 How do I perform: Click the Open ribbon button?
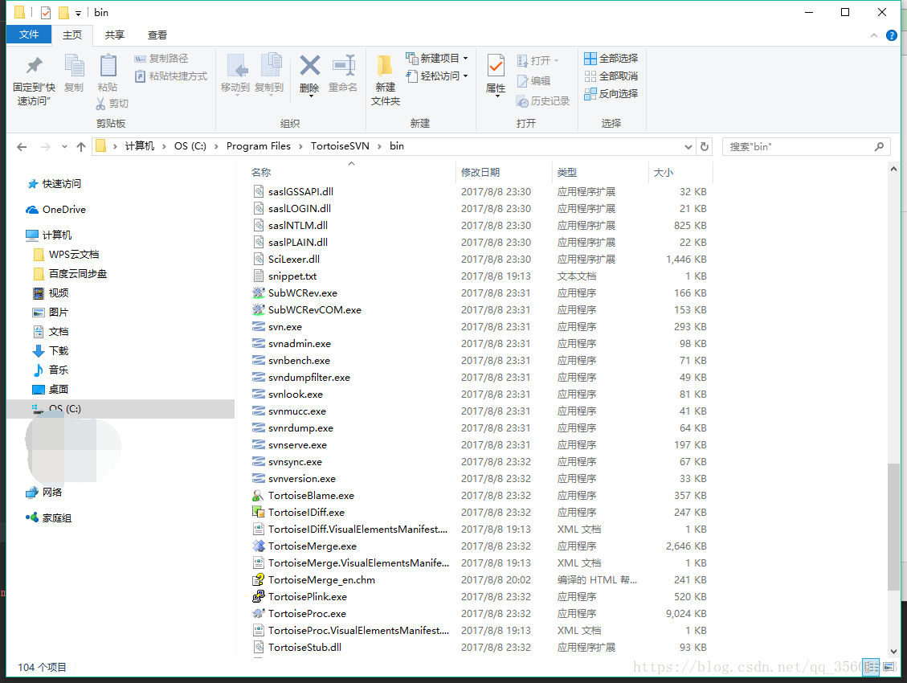(537, 61)
